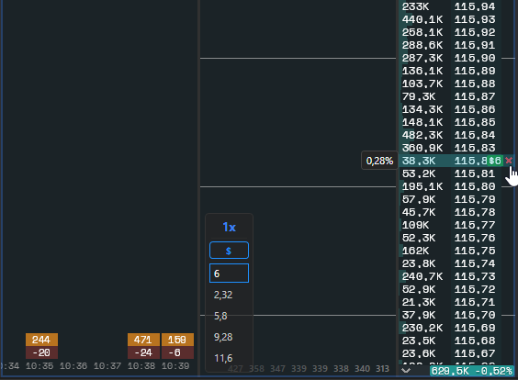Click price level 115,72

point(475,289)
